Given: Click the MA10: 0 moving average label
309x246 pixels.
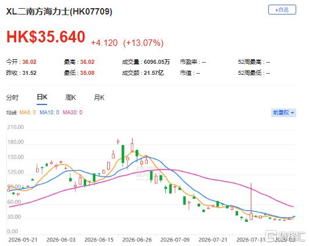Looking at the screenshot, I should 49,113.
